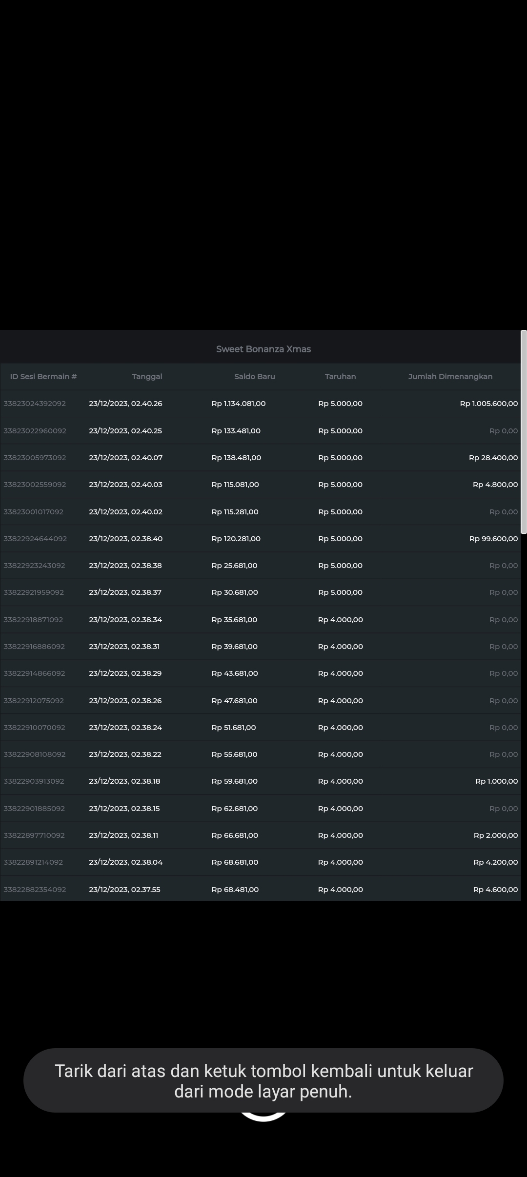Viewport: 527px width, 1177px height.
Task: Click the ID Sesi Bermain # column header
Action: pos(43,376)
